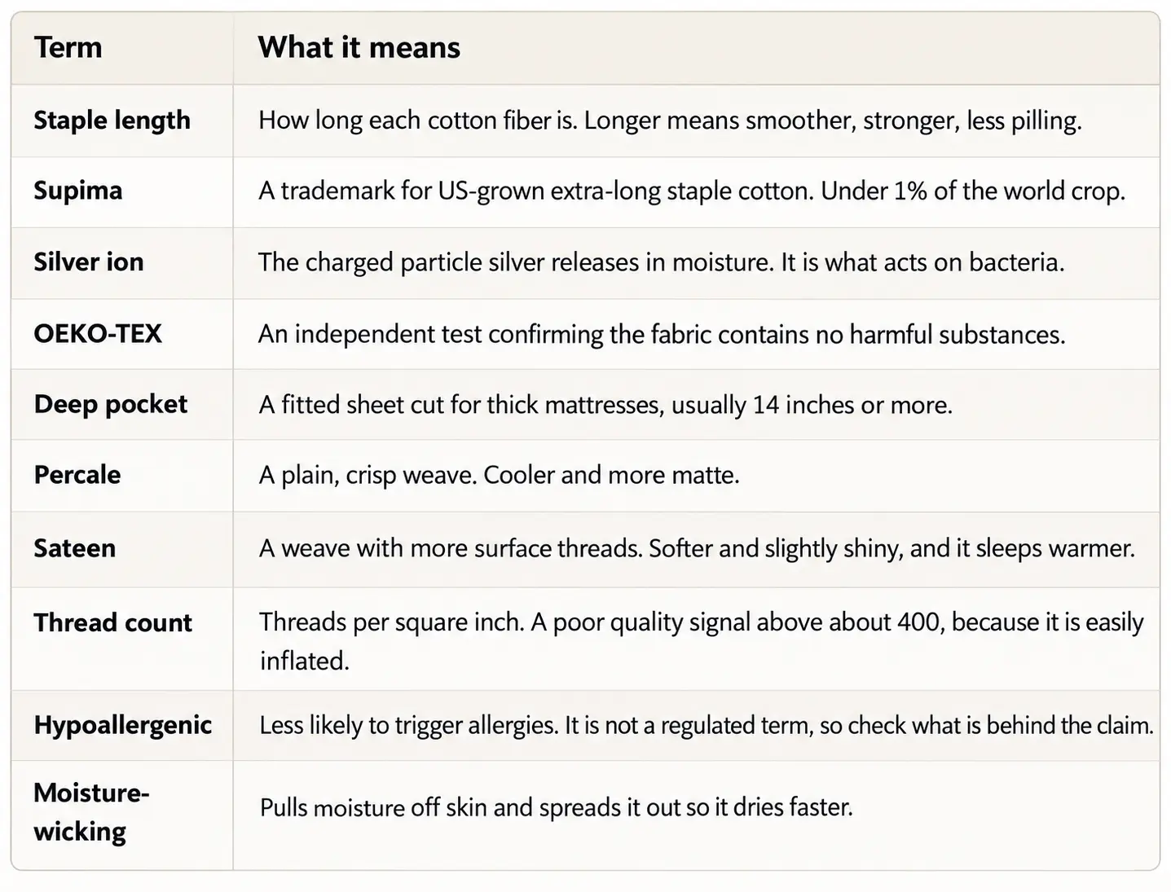Click the Supima trademark definition text
This screenshot has height=892, width=1171.
[x=691, y=191]
